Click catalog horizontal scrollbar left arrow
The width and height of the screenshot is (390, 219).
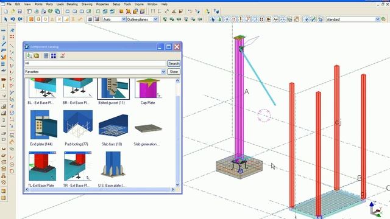27,189
